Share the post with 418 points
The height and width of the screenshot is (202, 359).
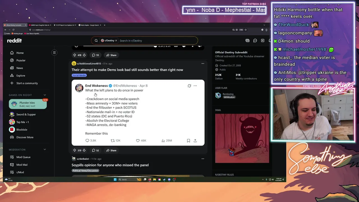pos(111,55)
